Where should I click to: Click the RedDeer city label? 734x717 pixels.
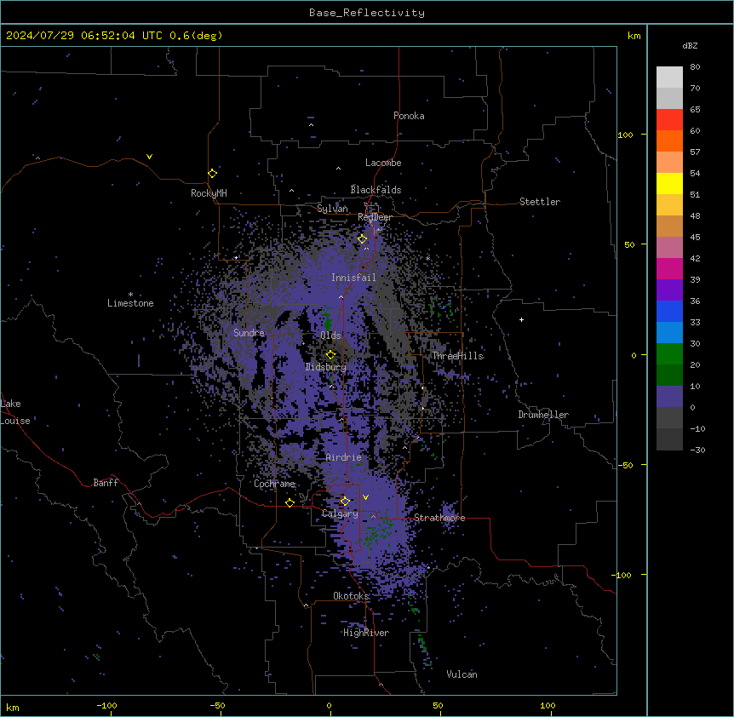click(375, 217)
